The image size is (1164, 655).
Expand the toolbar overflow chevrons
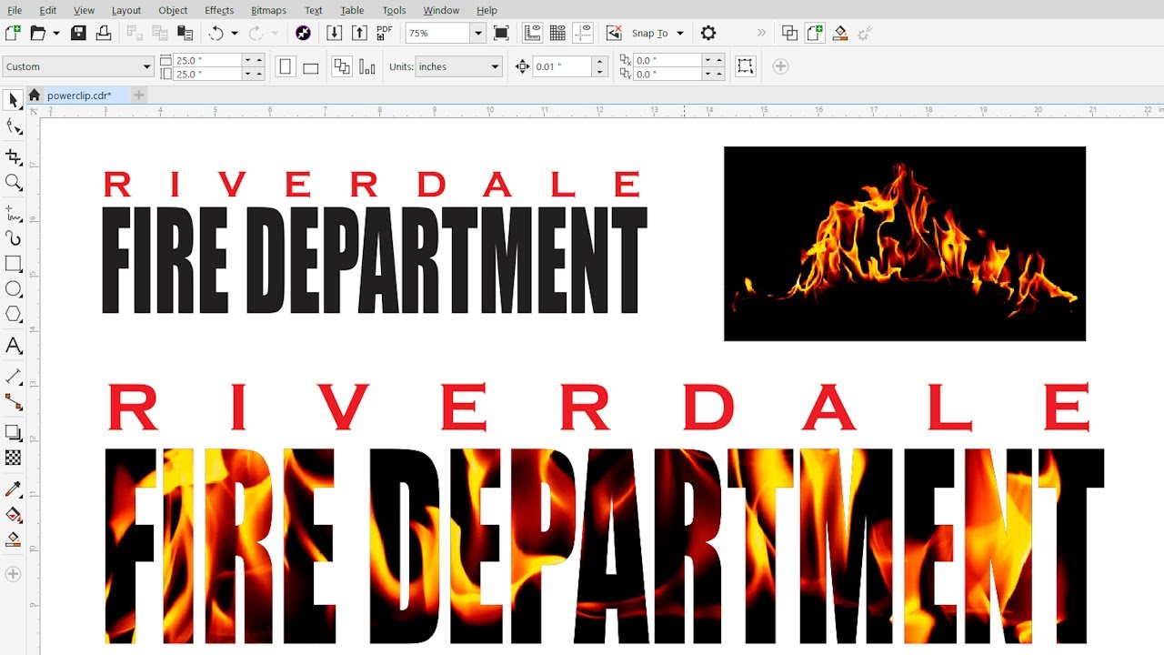pyautogui.click(x=761, y=33)
